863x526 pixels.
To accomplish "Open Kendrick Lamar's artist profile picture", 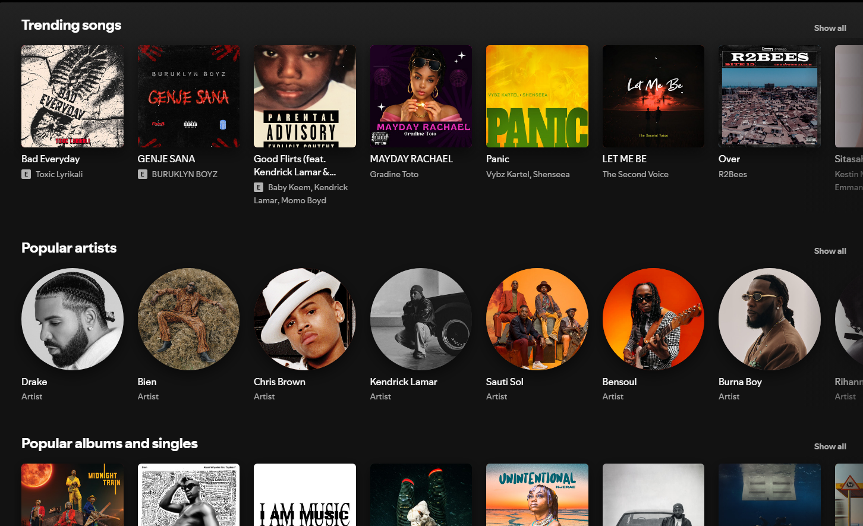I will tap(420, 319).
